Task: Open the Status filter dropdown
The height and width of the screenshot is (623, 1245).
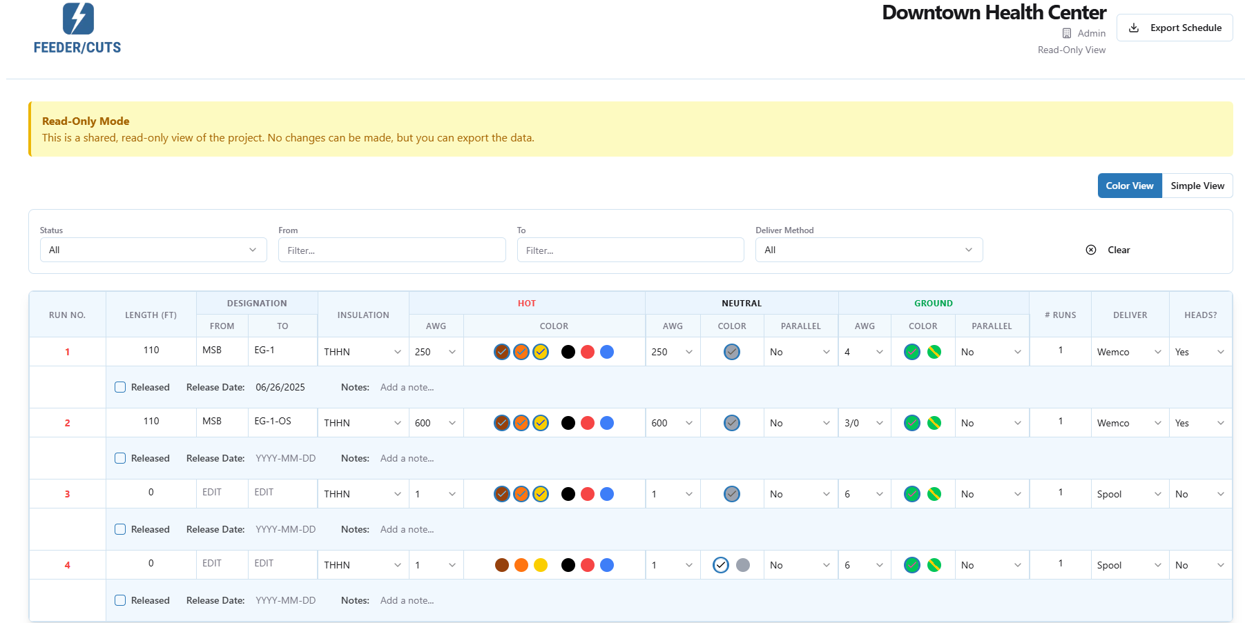Action: (x=153, y=250)
